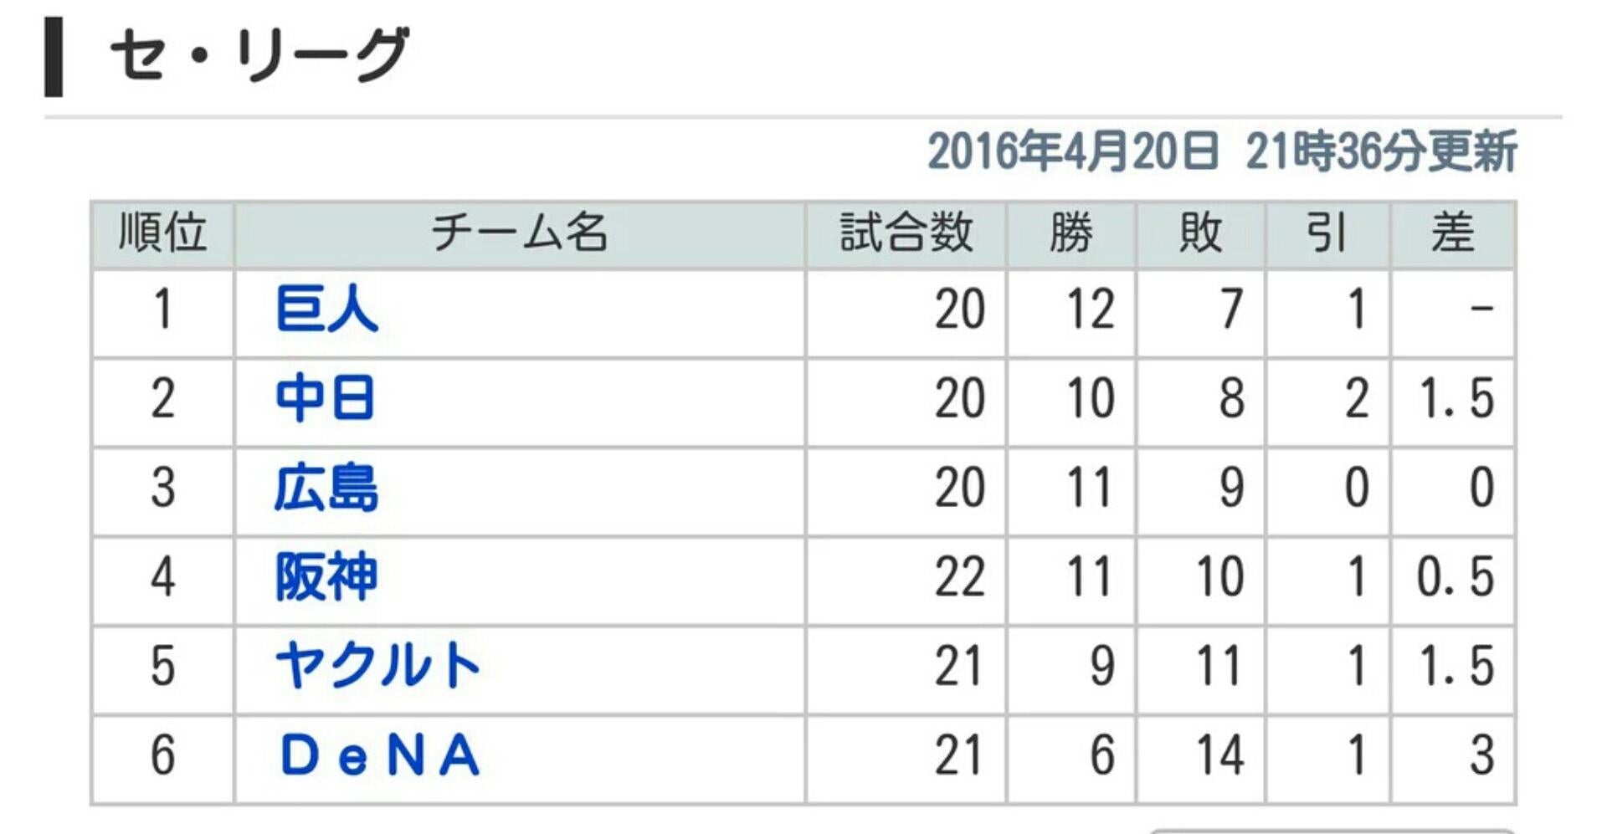Open the 巨人 team link

tap(326, 310)
